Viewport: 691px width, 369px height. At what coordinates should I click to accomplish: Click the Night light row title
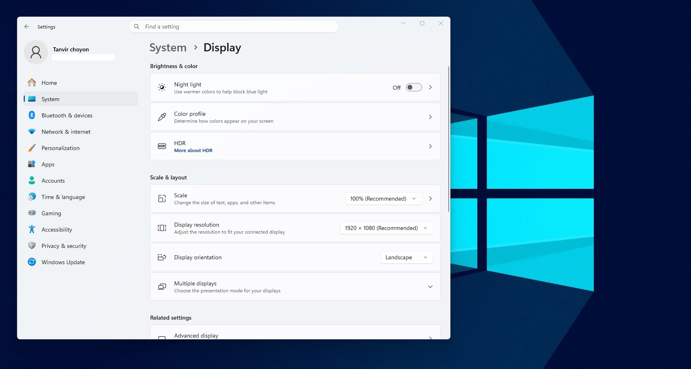tap(188, 84)
